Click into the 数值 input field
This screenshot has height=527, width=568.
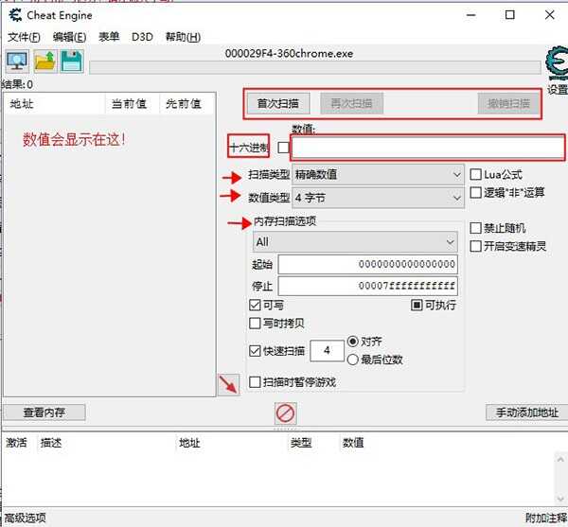(428, 148)
